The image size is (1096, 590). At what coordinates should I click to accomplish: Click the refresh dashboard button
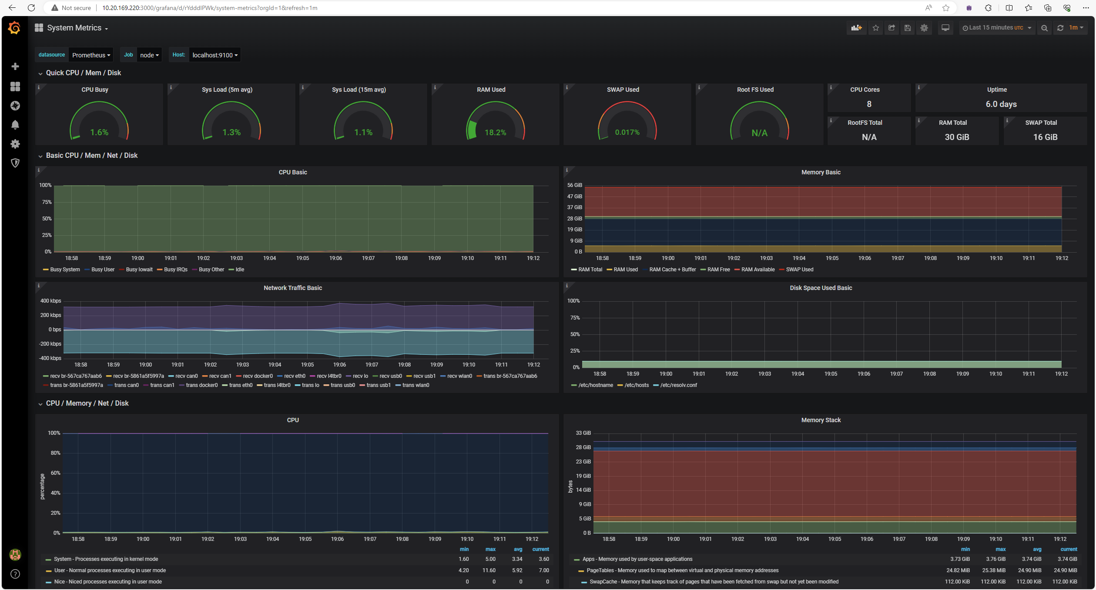tap(1060, 28)
